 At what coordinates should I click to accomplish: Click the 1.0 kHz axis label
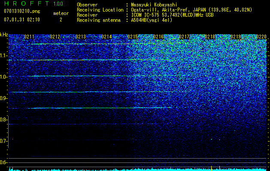click(3, 77)
